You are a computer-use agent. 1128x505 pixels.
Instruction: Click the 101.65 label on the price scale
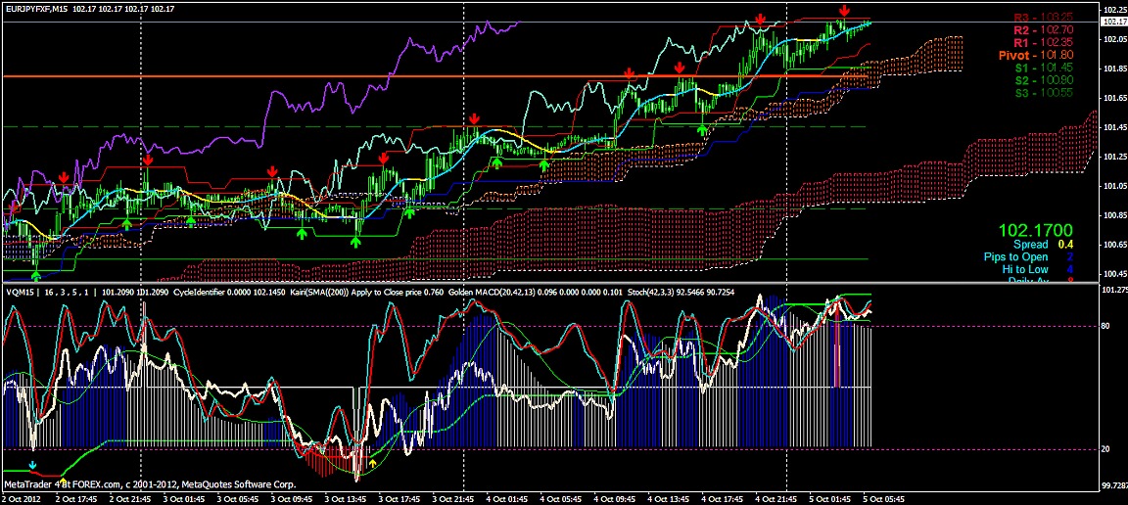coord(1113,98)
